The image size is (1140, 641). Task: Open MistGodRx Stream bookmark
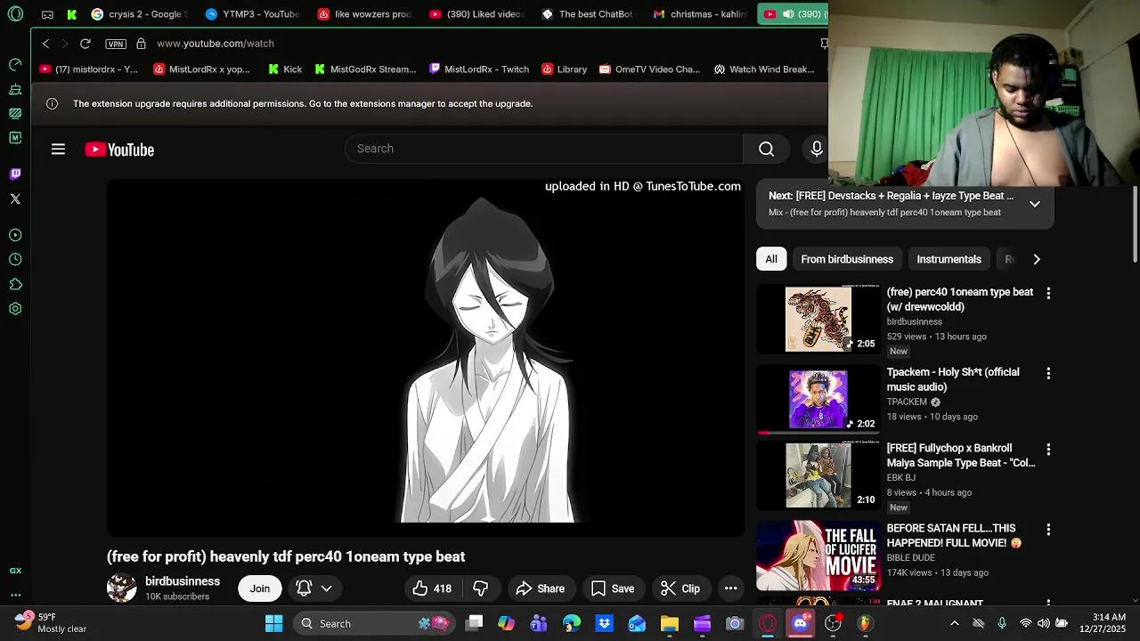[365, 69]
